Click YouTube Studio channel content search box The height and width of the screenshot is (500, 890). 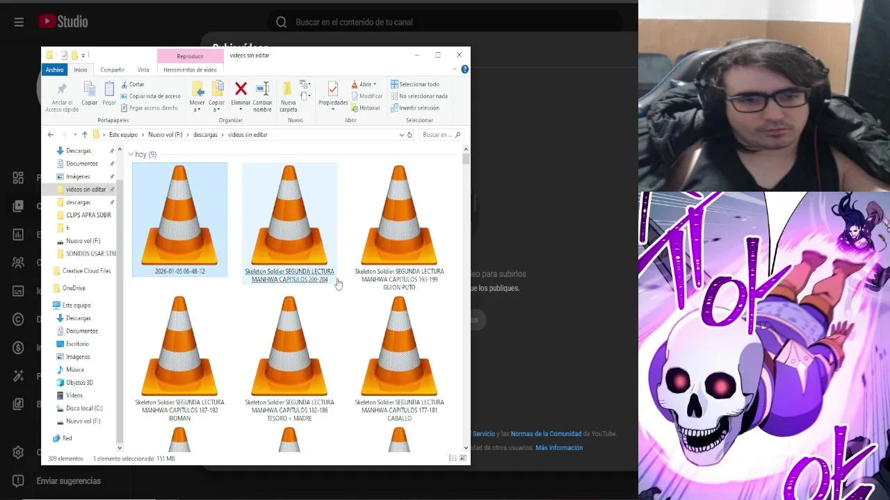(x=446, y=22)
